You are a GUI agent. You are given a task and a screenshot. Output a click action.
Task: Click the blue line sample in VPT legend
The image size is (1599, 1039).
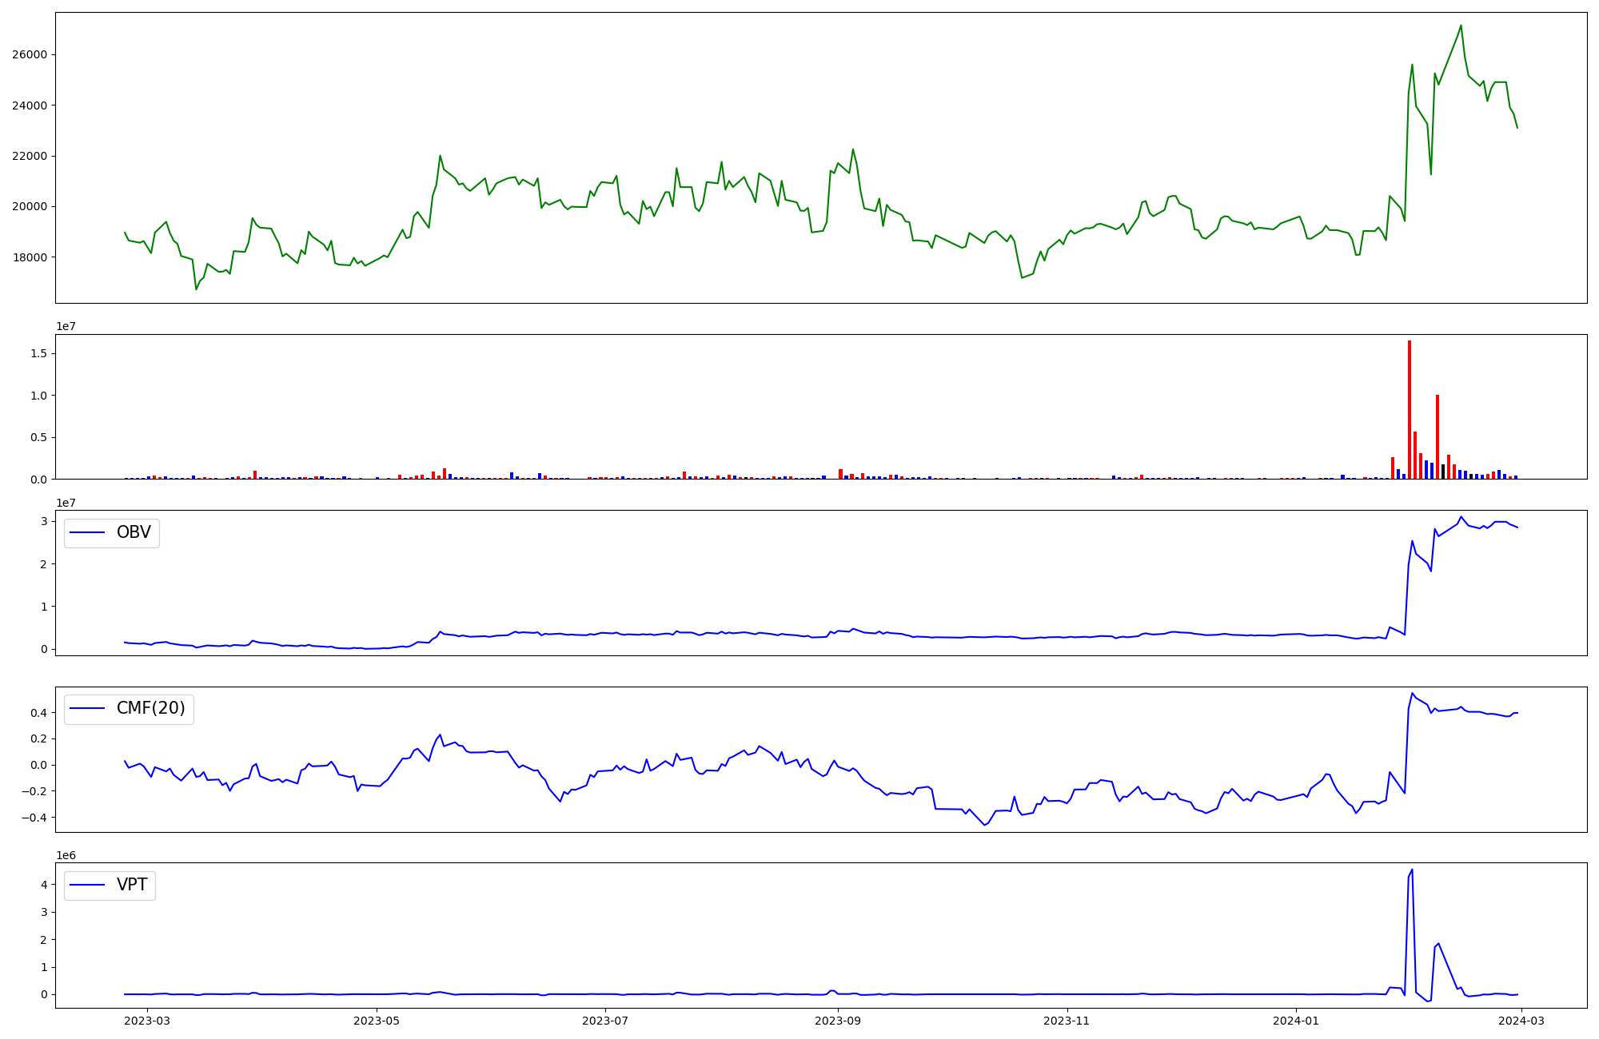[x=88, y=886]
